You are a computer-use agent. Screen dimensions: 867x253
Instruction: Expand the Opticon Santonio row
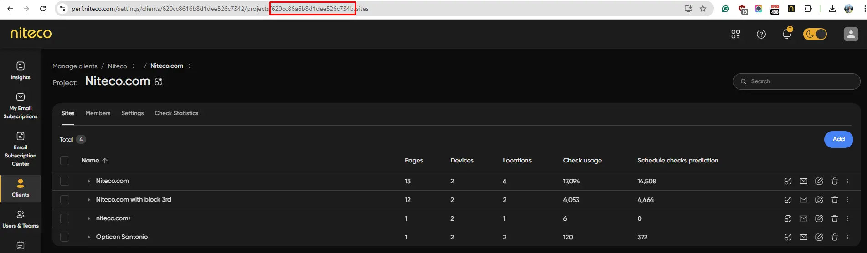[x=88, y=237]
